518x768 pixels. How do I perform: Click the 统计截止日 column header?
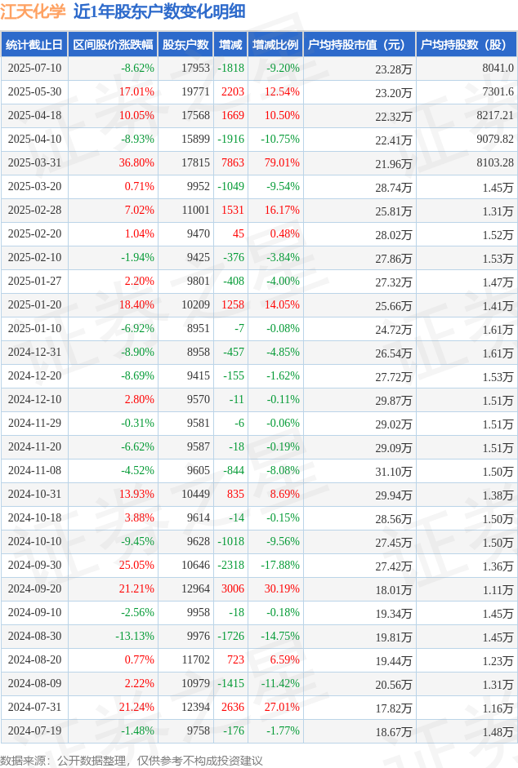tap(34, 45)
